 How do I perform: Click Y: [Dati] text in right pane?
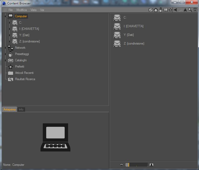pyautogui.click(x=129, y=35)
